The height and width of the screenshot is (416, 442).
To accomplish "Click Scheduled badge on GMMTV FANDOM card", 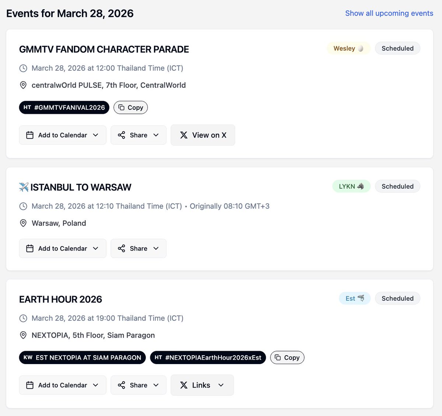I will 397,48.
